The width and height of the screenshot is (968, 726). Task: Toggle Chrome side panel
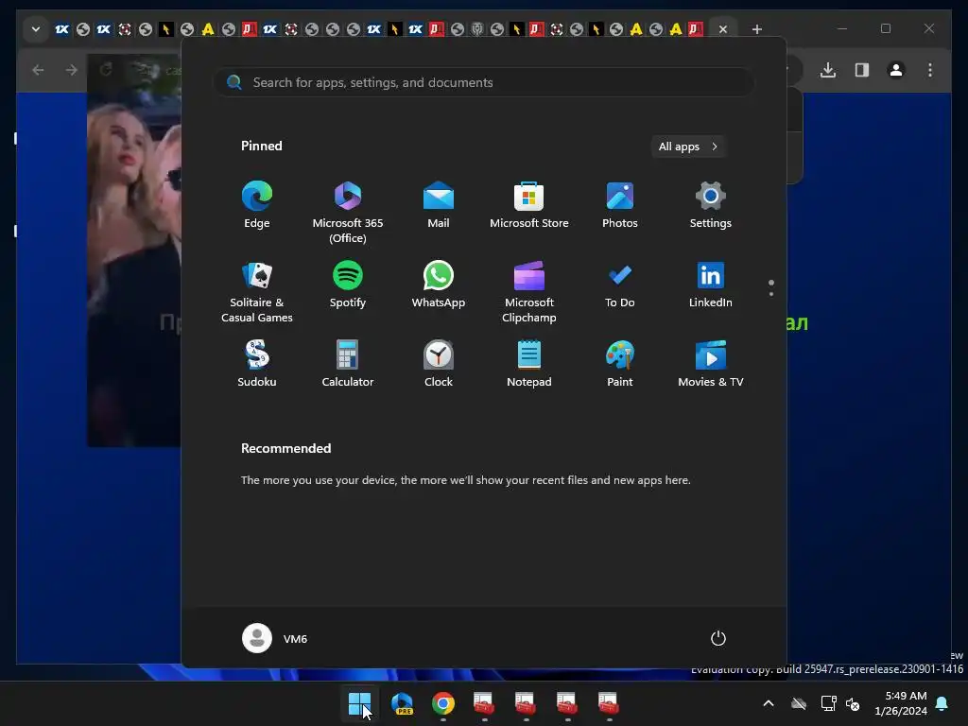862,70
